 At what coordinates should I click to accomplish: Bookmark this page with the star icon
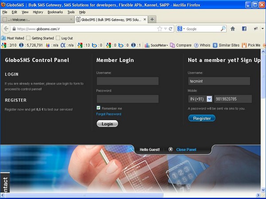[x=160, y=29]
